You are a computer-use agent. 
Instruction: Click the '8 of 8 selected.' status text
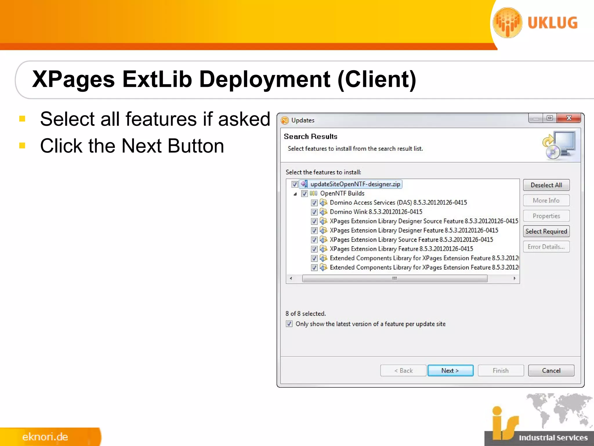coord(305,314)
